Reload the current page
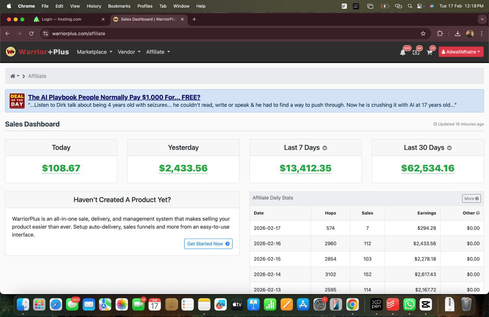Screen dimensions: 489x317 click(x=31, y=34)
